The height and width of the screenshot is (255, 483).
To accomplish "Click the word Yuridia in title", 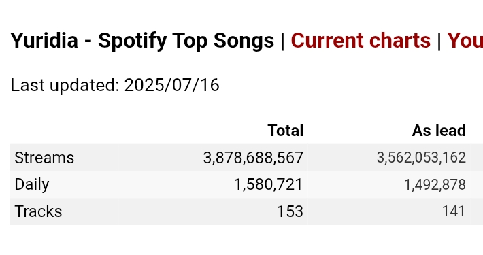I will pos(44,40).
